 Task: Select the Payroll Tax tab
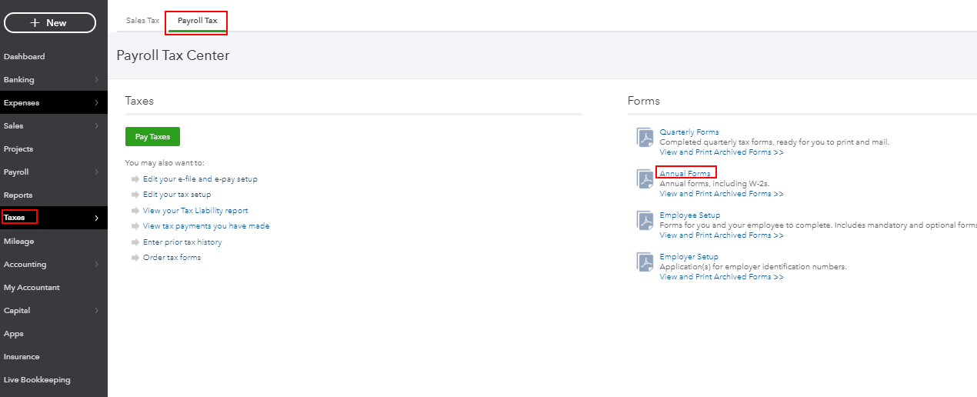pos(197,20)
